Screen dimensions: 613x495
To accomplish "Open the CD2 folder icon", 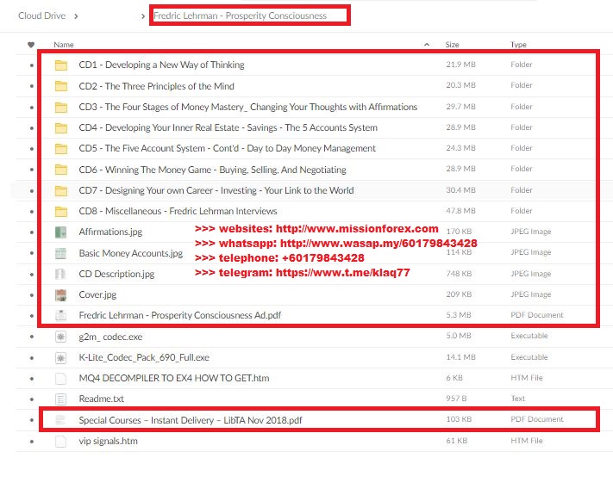I will tap(61, 86).
